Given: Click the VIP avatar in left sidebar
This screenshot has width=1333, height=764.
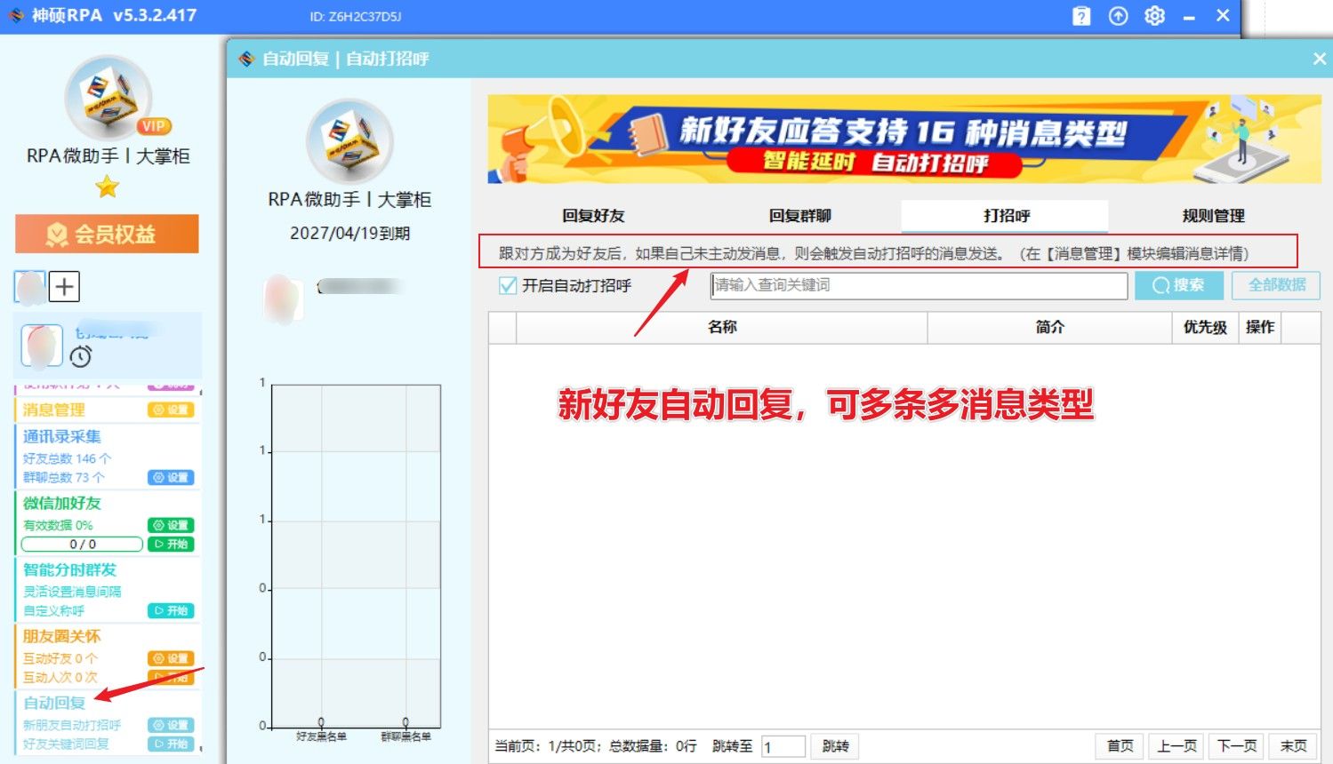Looking at the screenshot, I should (108, 99).
